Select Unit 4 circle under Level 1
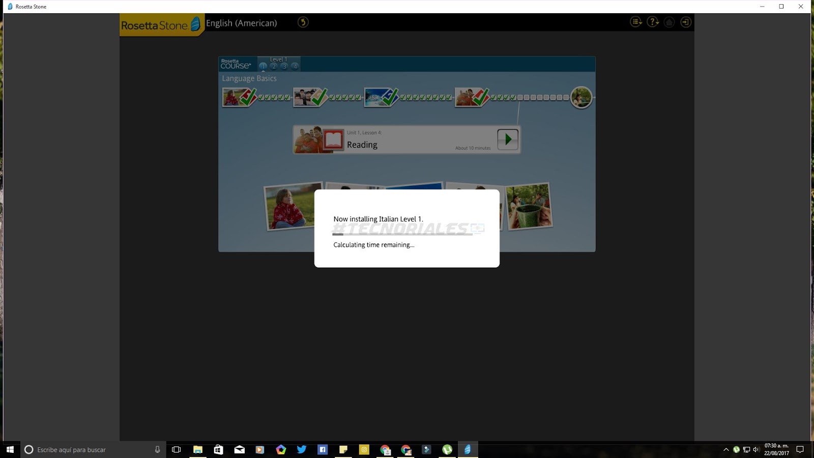814x458 pixels. pyautogui.click(x=295, y=66)
